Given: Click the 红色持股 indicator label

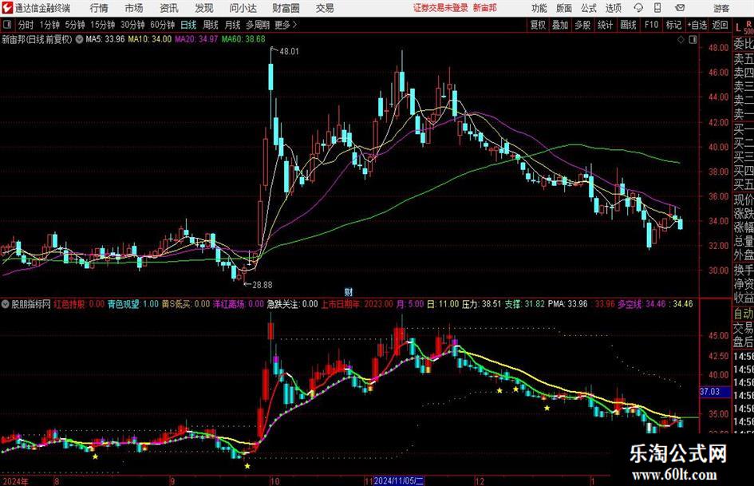Looking at the screenshot, I should click(x=69, y=304).
